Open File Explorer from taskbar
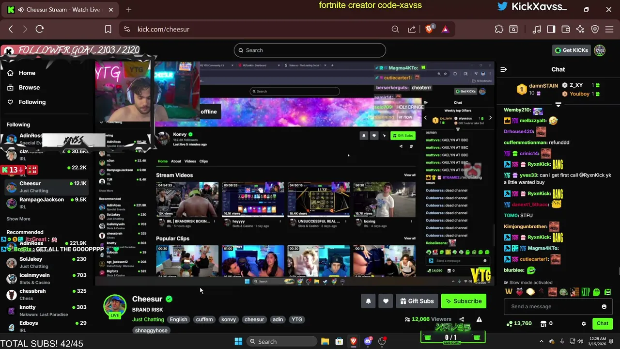 (325, 341)
